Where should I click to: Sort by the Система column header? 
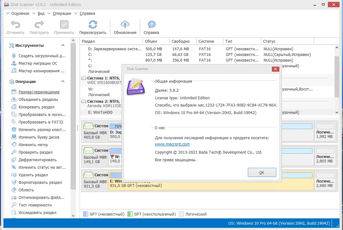209,41
